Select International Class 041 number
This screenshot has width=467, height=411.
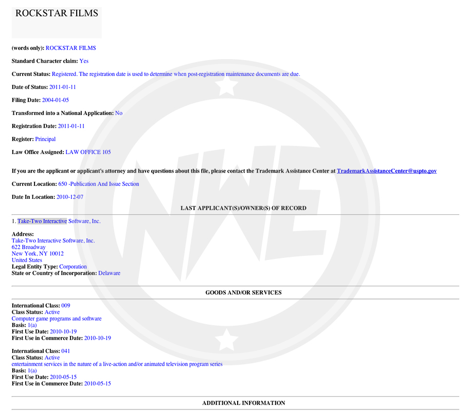[65, 351]
